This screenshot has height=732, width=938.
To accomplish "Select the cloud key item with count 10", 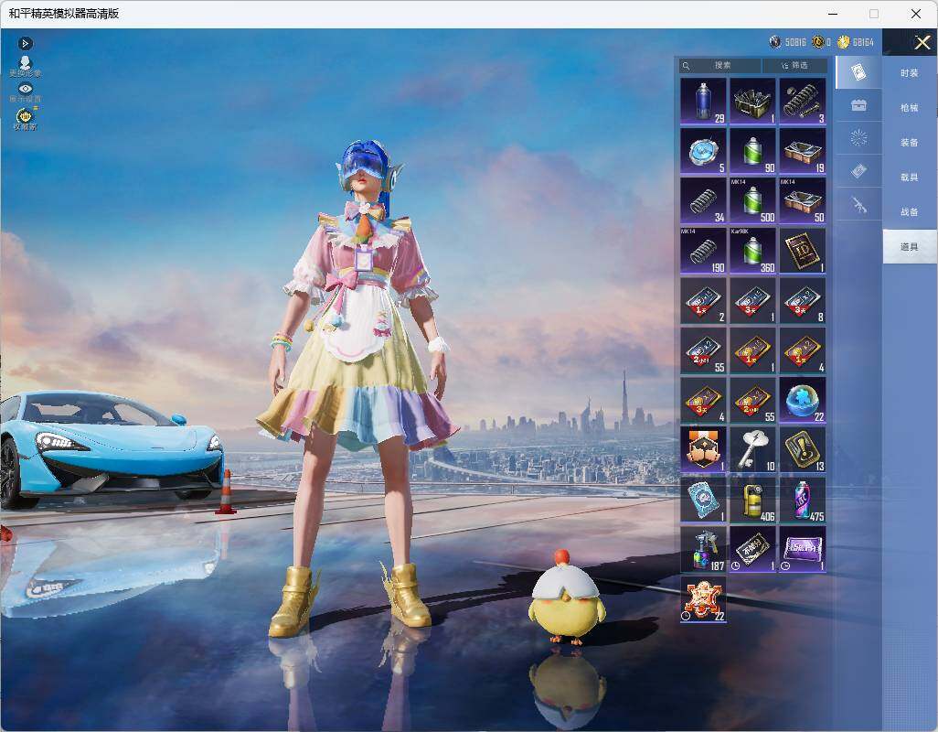I will (x=752, y=449).
